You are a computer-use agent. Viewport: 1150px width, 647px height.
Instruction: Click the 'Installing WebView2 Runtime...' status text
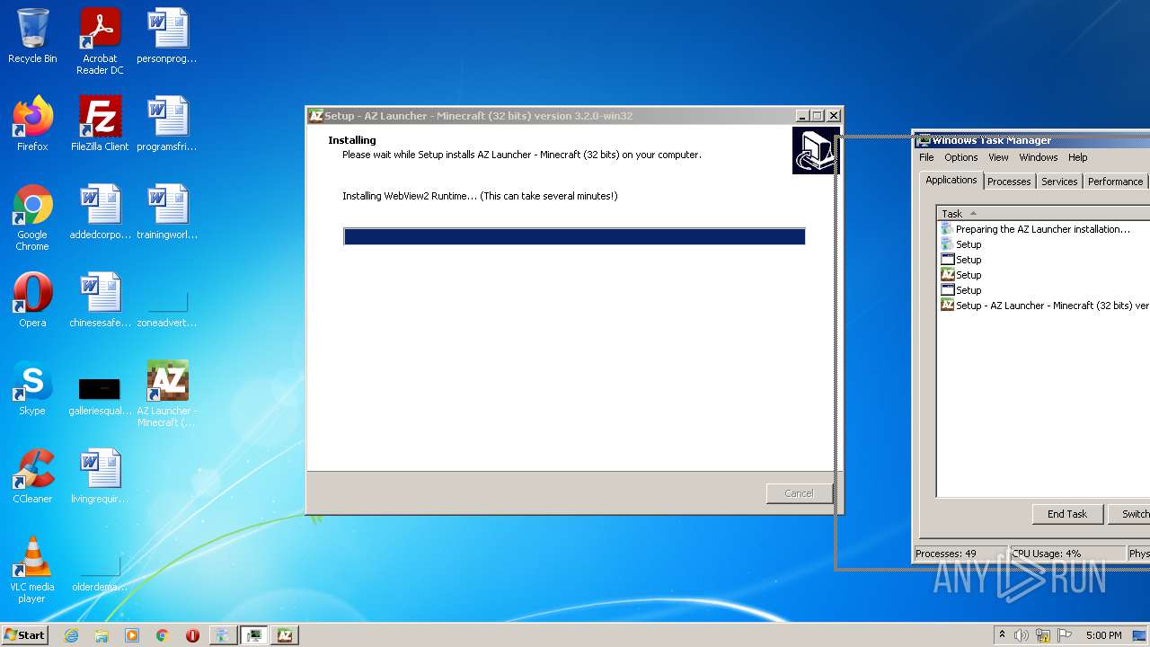tap(480, 196)
